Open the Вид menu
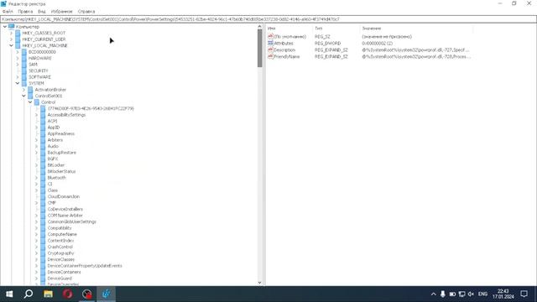The height and width of the screenshot is (302, 537). [x=42, y=11]
